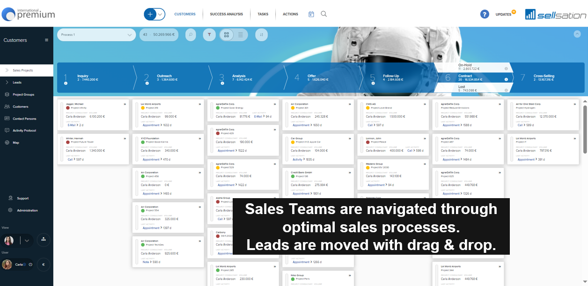Open the Success Analysis menu
The width and height of the screenshot is (588, 286).
click(227, 14)
